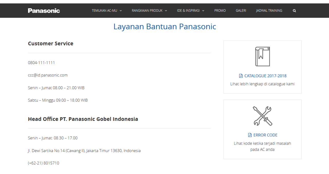Screen dimensions: 329x174
Task: Click the phone number (+62-21) 8015710
Action: click(43, 163)
